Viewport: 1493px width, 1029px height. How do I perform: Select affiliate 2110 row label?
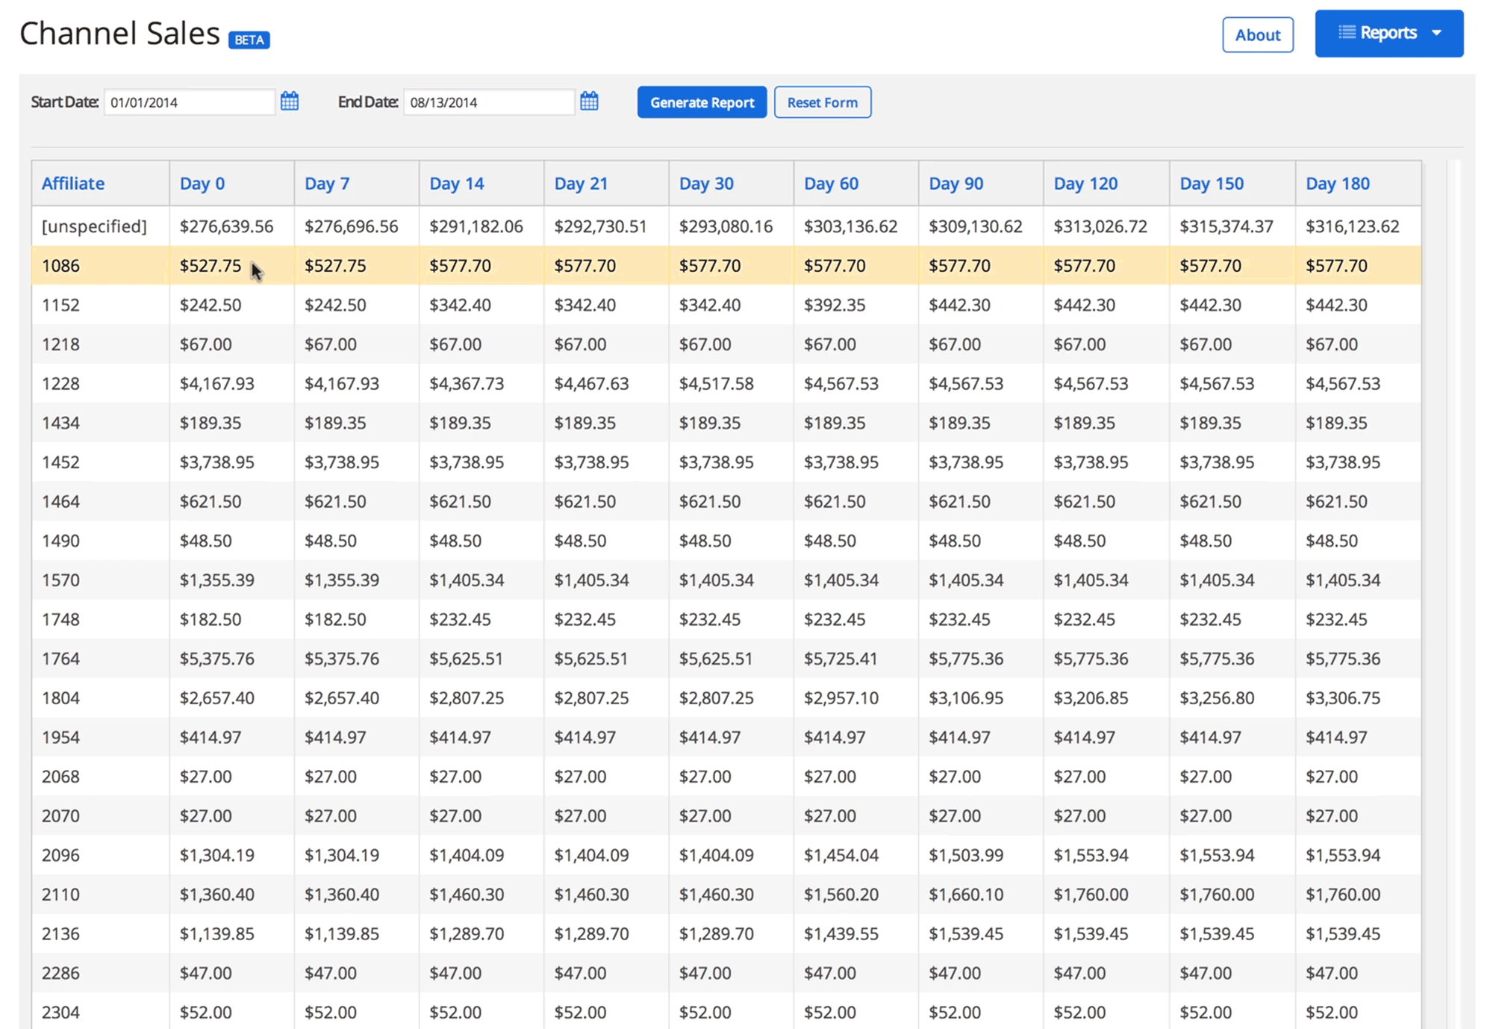(x=60, y=895)
